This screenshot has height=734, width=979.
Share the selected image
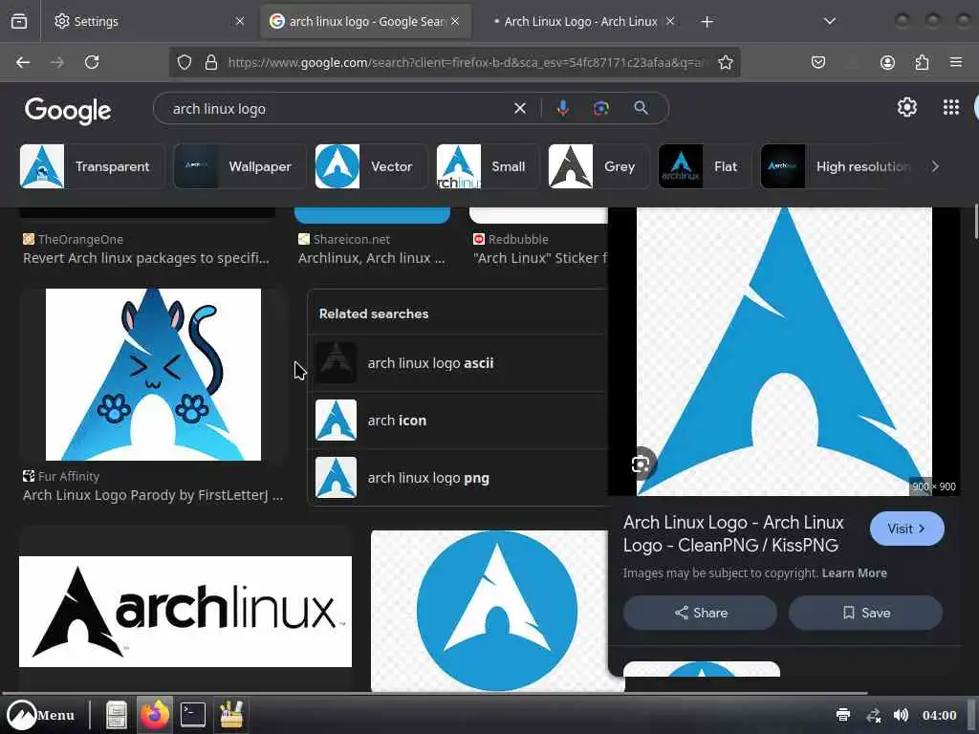pyautogui.click(x=700, y=613)
